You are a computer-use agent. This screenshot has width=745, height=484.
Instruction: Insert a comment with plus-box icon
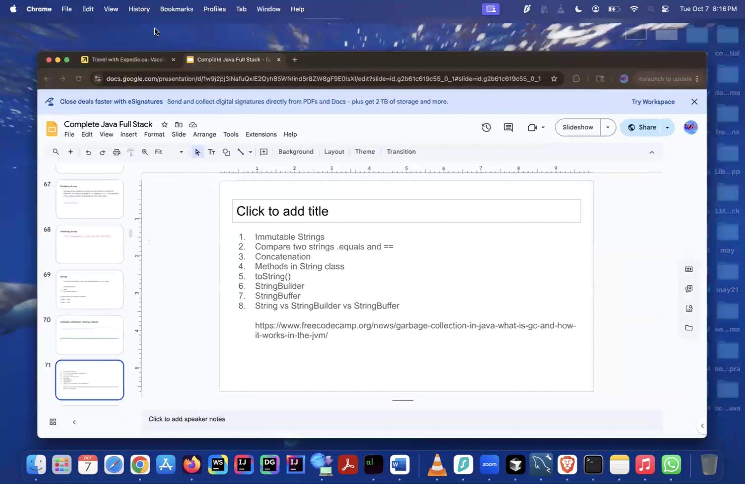click(264, 152)
